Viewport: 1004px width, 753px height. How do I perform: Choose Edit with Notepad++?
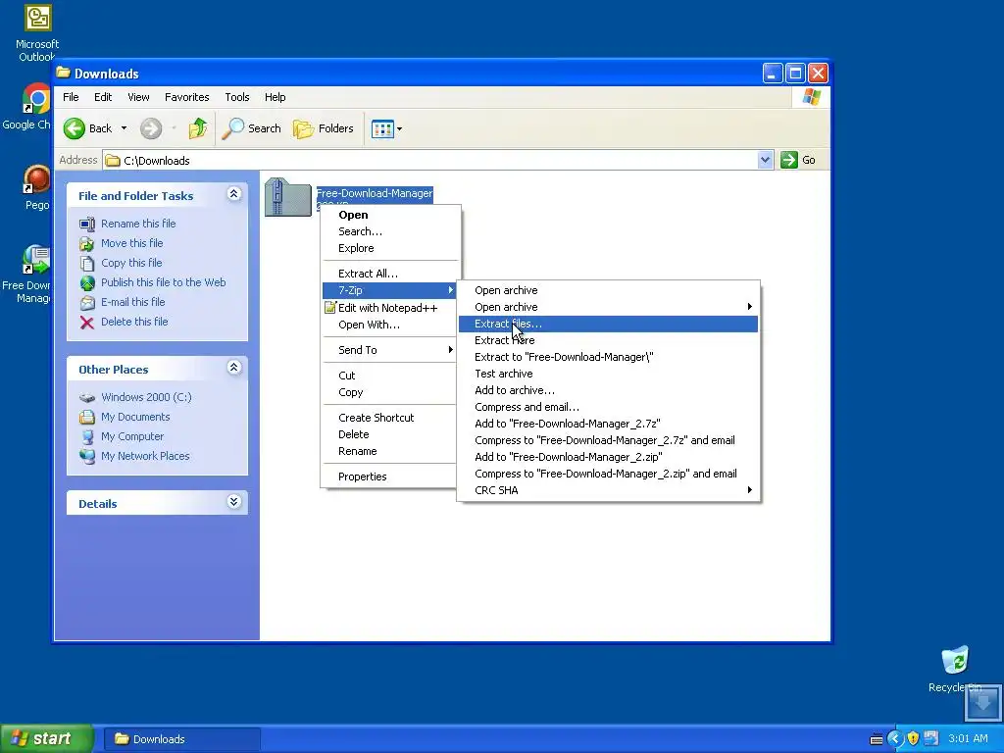[x=389, y=308]
